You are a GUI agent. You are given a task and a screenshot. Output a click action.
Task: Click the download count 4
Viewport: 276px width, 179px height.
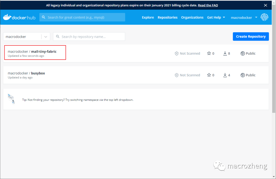pyautogui.click(x=229, y=75)
